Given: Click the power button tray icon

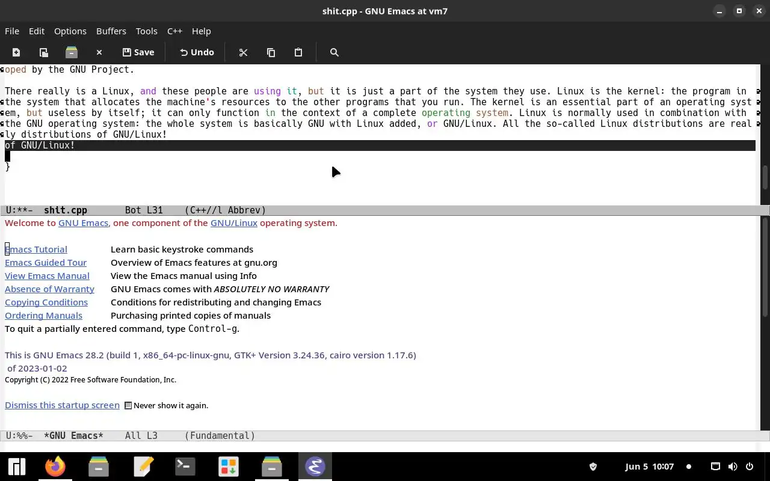Looking at the screenshot, I should (x=750, y=467).
